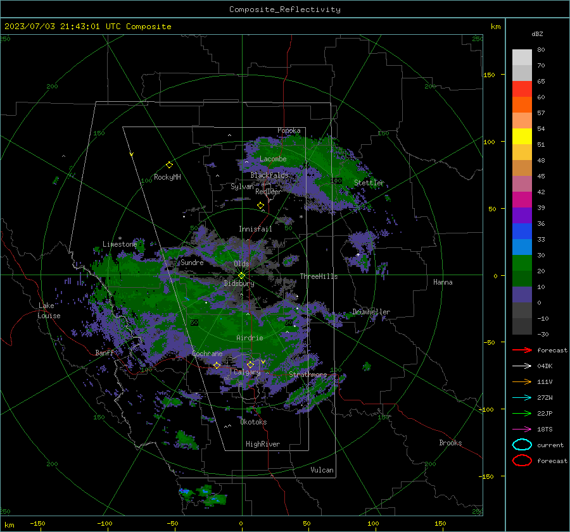Viewport: 570px width, 532px height.
Task: Click the Blackfalds city label
Action: coord(269,175)
